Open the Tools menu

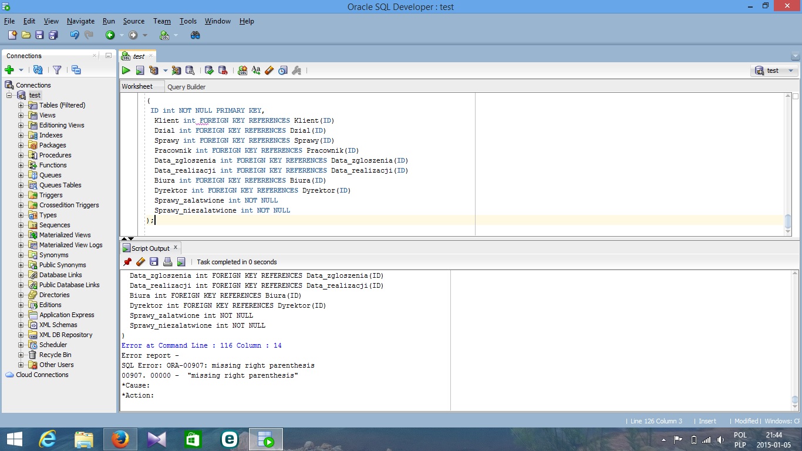188,21
